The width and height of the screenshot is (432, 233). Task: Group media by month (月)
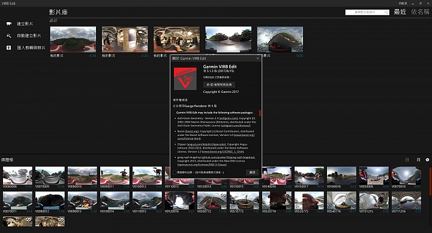[418, 160]
